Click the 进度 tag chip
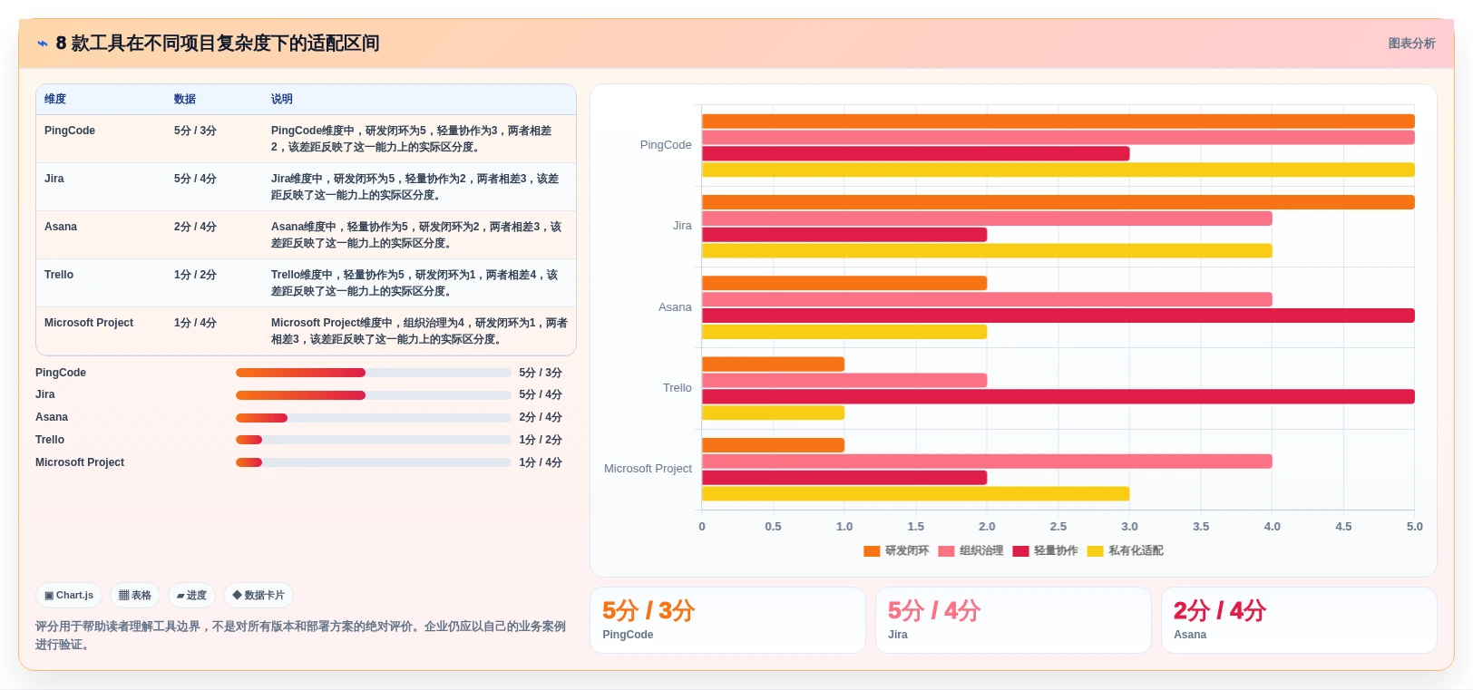This screenshot has width=1473, height=690. 191,596
